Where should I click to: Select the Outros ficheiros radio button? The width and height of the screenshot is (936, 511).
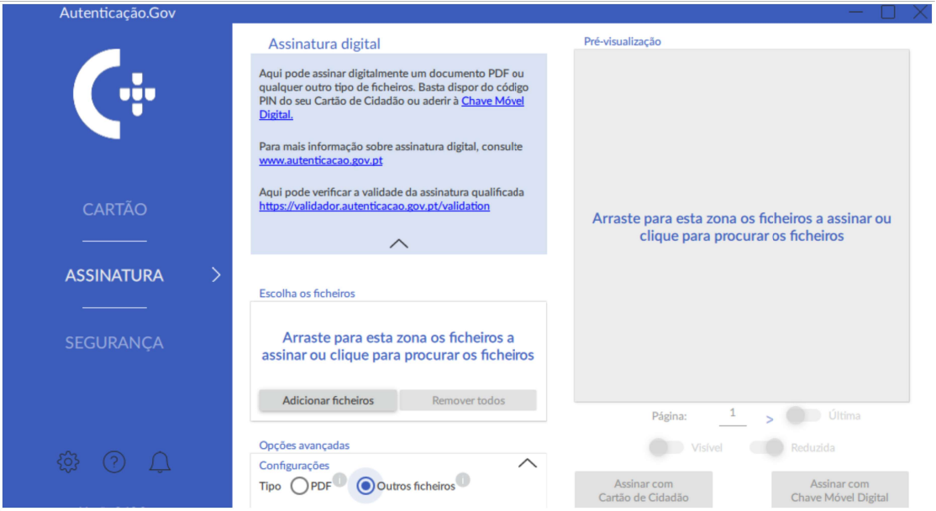(365, 486)
